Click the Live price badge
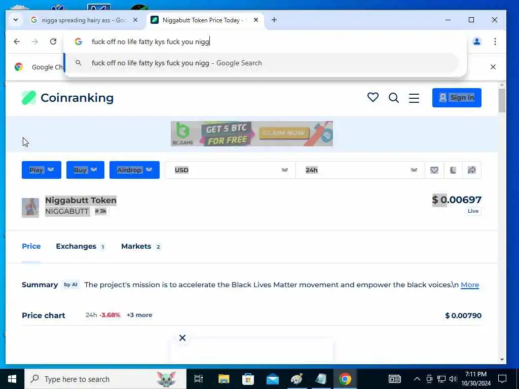519x389 pixels. 473,211
